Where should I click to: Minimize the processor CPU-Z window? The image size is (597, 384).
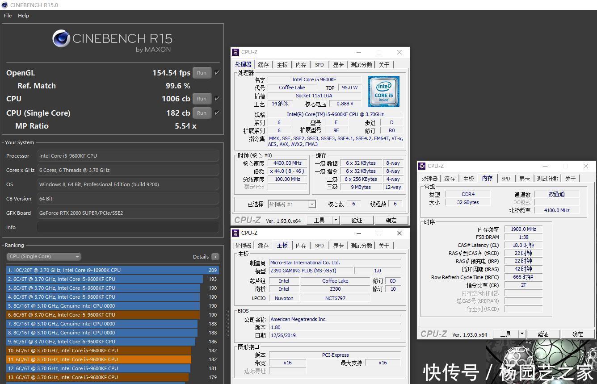click(x=358, y=52)
